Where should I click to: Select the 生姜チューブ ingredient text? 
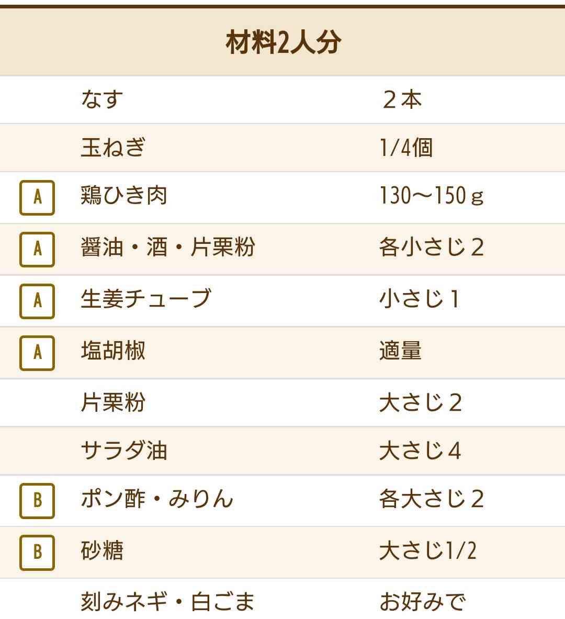point(146,299)
